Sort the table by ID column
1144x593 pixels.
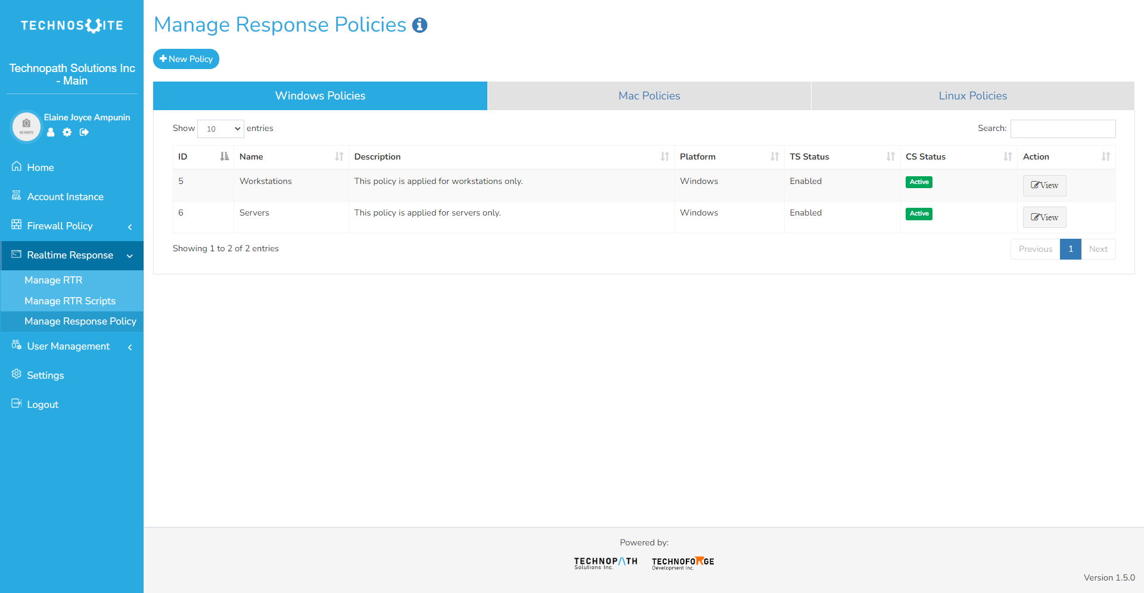coord(203,157)
